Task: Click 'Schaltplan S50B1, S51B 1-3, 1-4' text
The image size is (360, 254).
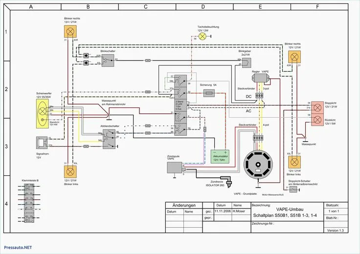Action: tap(285, 215)
